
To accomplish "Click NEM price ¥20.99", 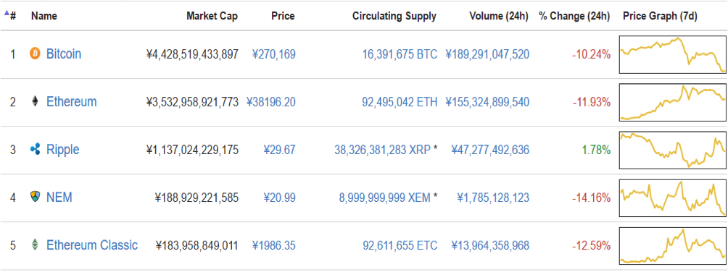I will pos(279,198).
